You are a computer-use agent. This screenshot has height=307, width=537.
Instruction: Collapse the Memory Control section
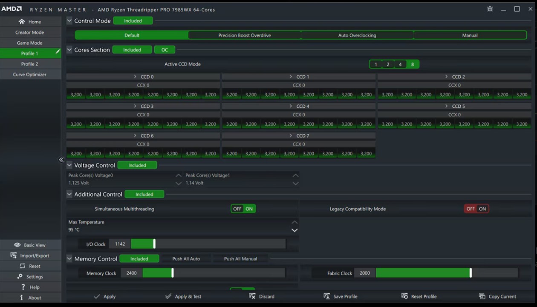tap(69, 258)
